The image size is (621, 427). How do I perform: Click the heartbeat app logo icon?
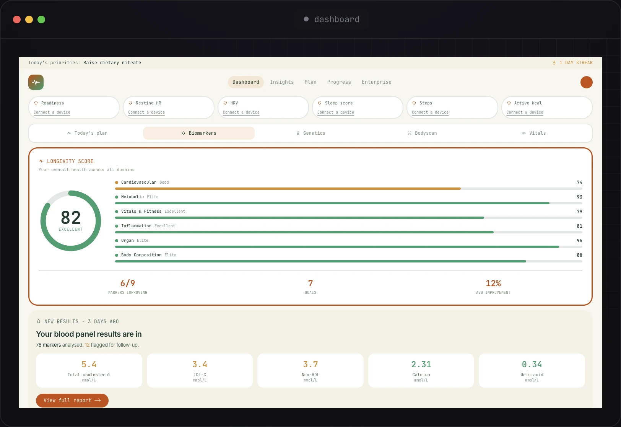point(36,82)
